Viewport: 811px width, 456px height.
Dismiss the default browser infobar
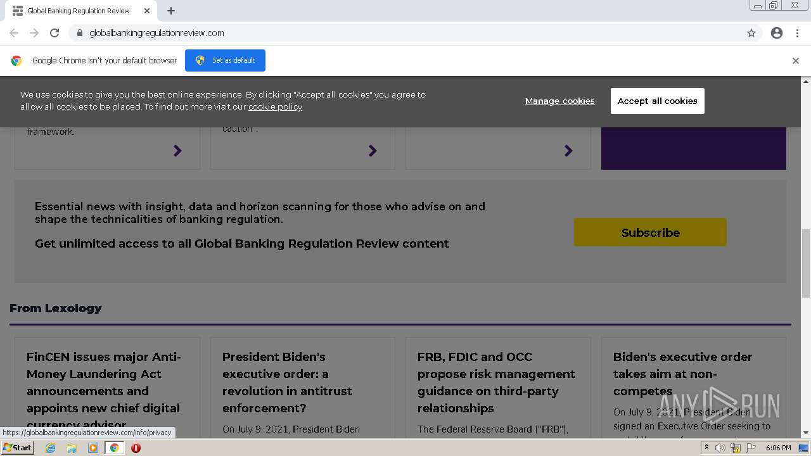point(796,61)
